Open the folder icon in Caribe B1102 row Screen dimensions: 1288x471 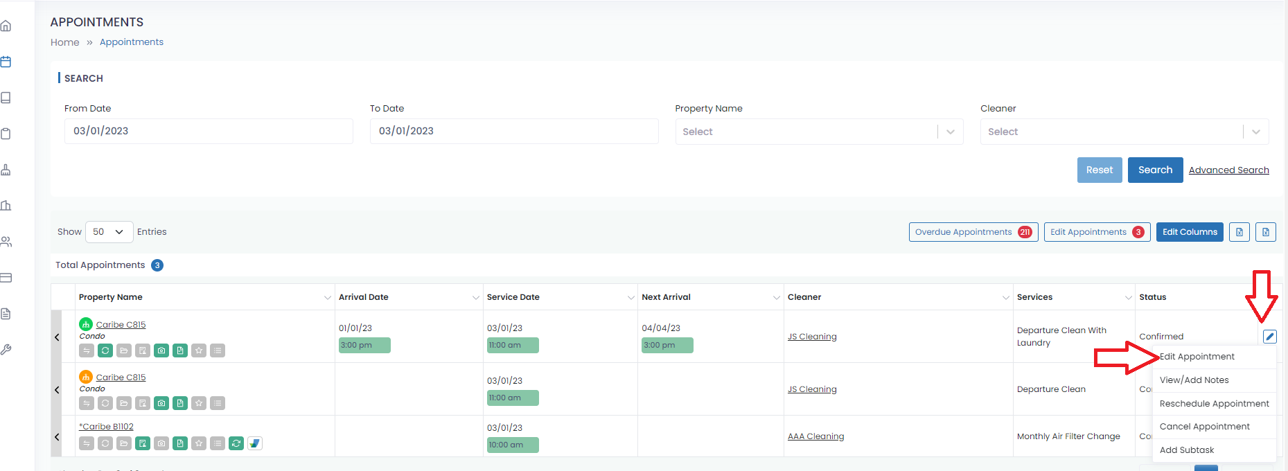click(124, 443)
